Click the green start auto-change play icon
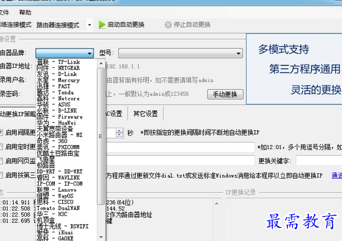 (102, 25)
